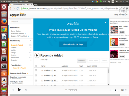
Task: Tick the select-all checkbox in table header
Action: pyautogui.click(x=36, y=66)
